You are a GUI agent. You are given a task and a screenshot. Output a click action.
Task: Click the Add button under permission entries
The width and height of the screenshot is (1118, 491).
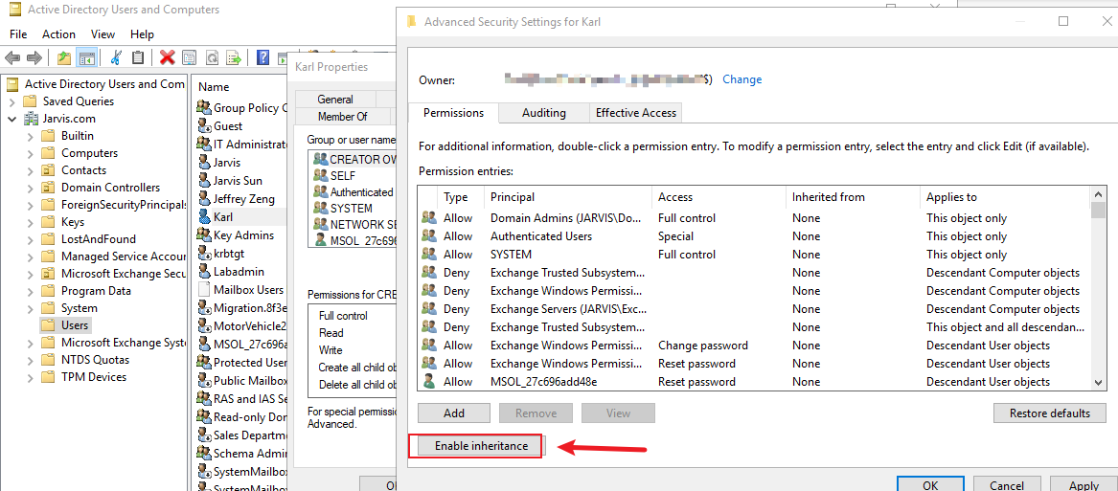tap(453, 413)
